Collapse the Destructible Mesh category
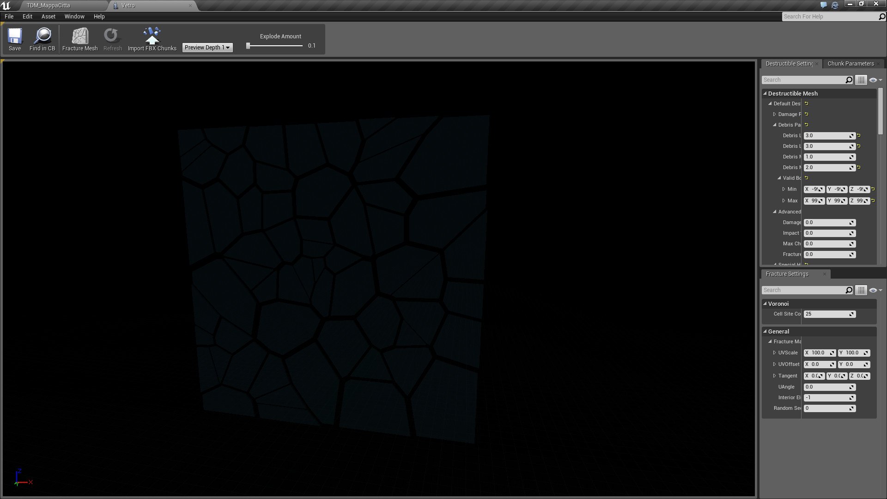 pos(765,93)
